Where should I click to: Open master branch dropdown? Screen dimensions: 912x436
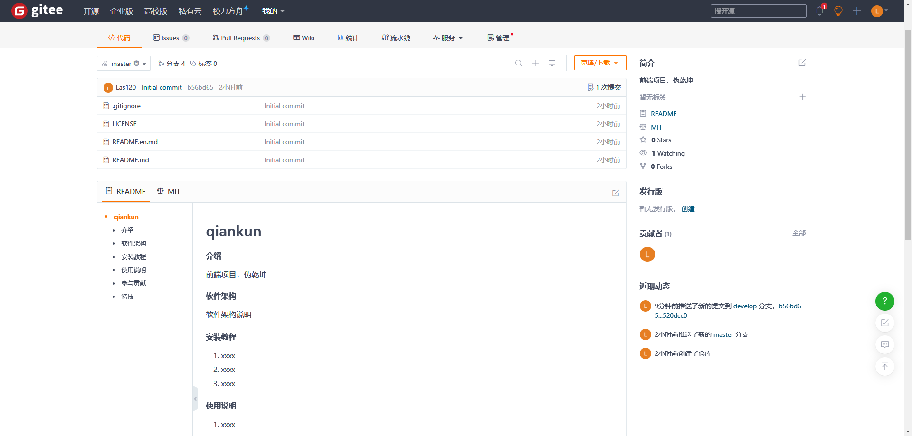click(124, 64)
